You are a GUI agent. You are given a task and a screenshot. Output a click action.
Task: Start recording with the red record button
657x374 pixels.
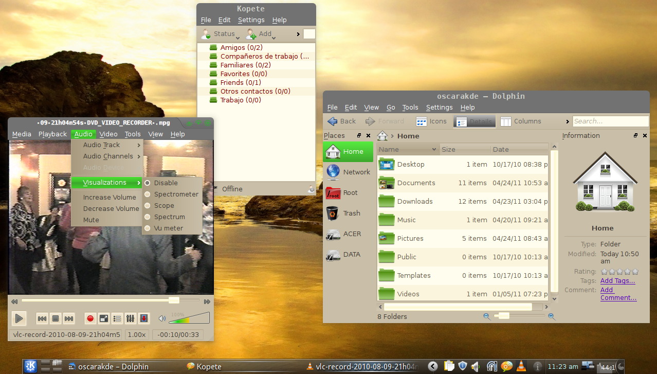click(90, 319)
